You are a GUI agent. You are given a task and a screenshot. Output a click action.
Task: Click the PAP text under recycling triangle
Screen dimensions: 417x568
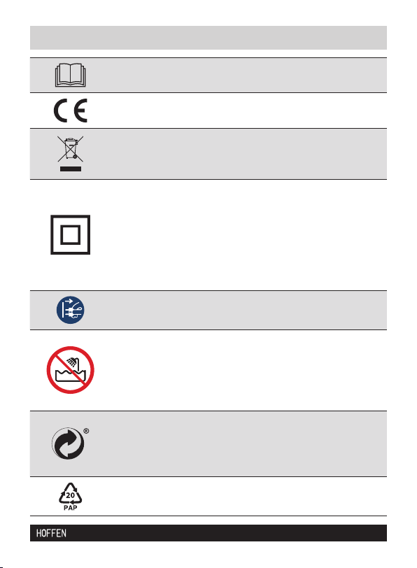coord(70,508)
